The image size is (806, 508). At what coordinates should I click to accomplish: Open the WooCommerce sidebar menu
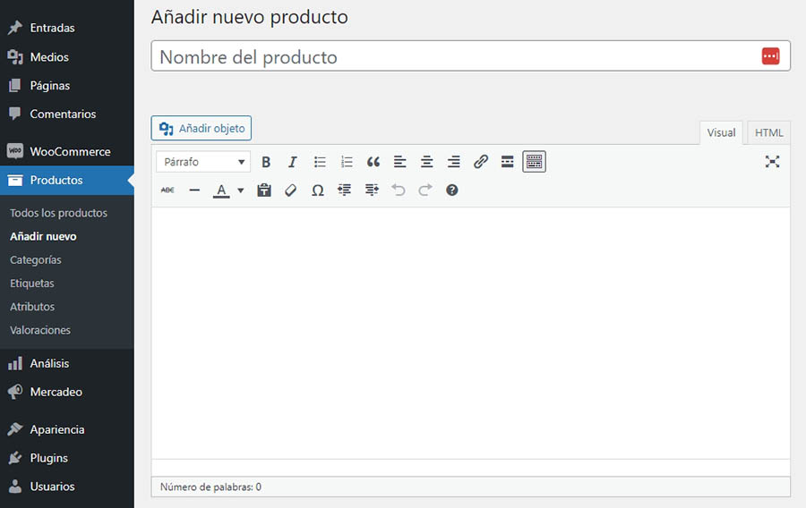coord(69,152)
